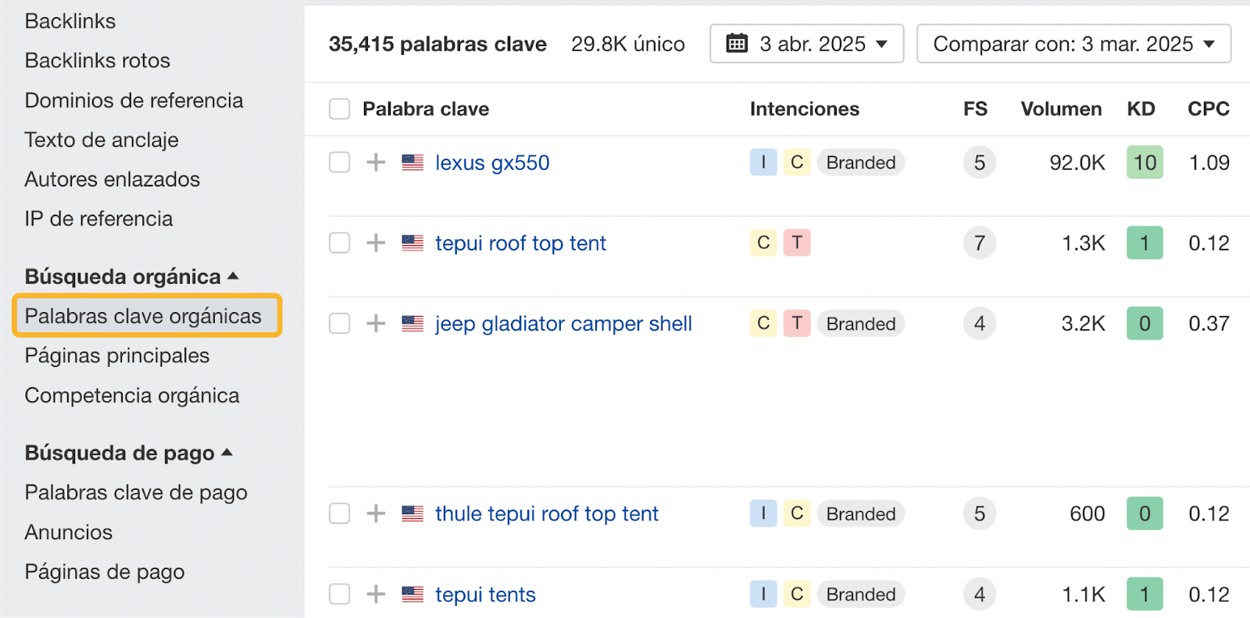Check the select-all checkbox in the header row
Screen dimensions: 1250x618
[339, 108]
